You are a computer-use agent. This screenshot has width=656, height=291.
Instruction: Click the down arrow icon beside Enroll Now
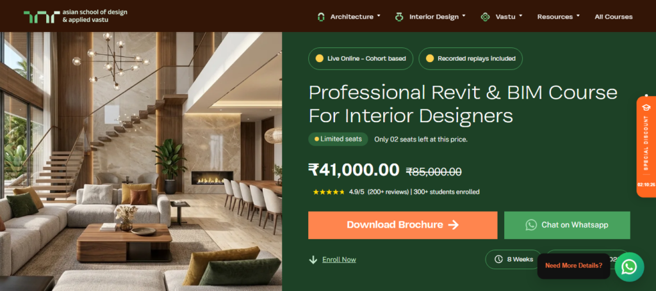[313, 260]
